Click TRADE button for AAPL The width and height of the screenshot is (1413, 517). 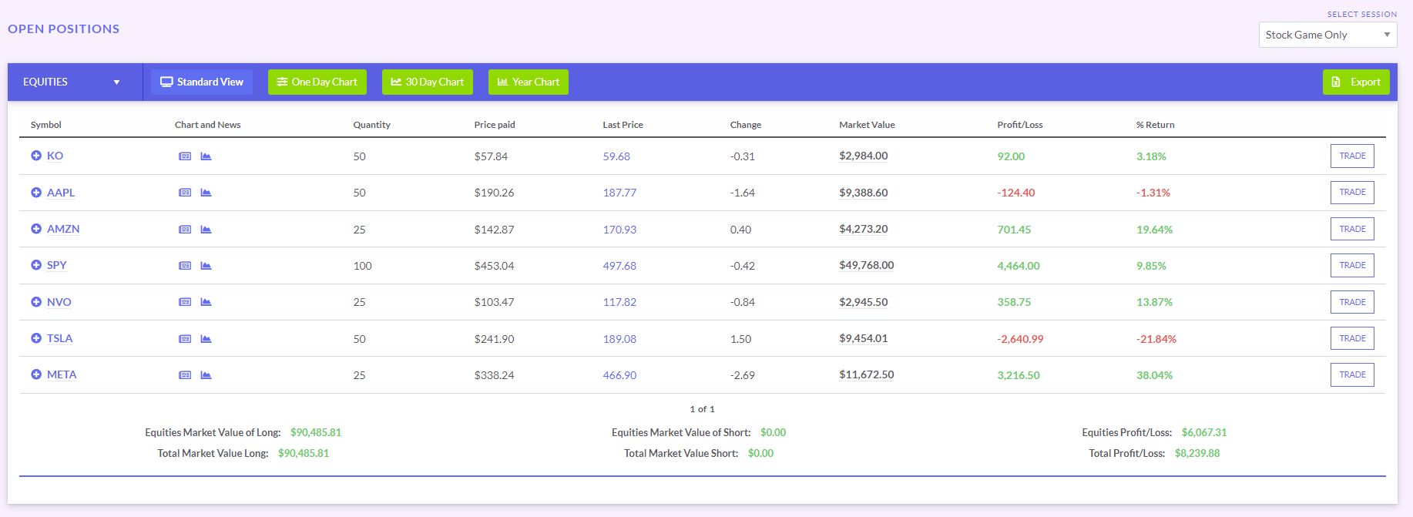pos(1352,192)
